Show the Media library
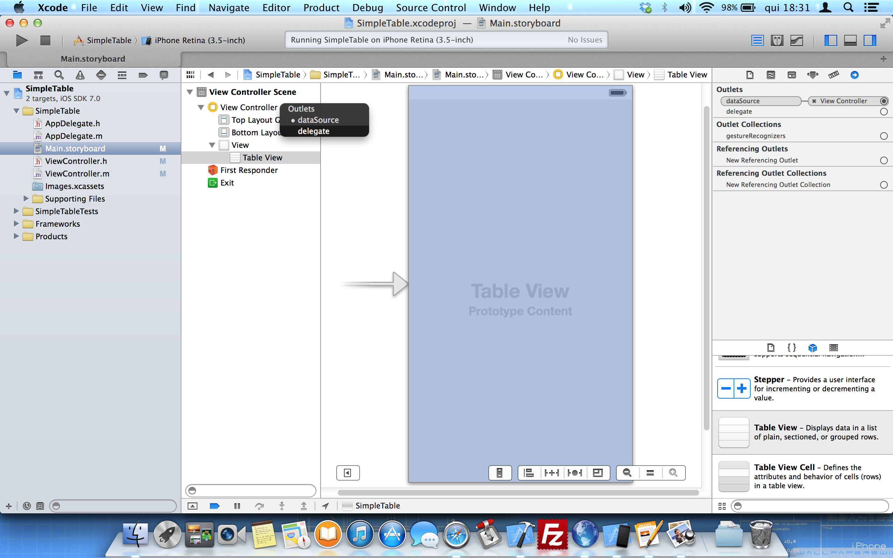 click(x=834, y=347)
